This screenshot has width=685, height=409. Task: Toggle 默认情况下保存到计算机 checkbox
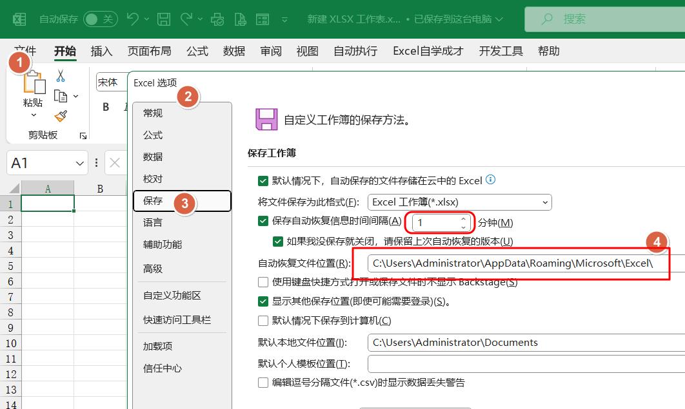click(x=263, y=321)
